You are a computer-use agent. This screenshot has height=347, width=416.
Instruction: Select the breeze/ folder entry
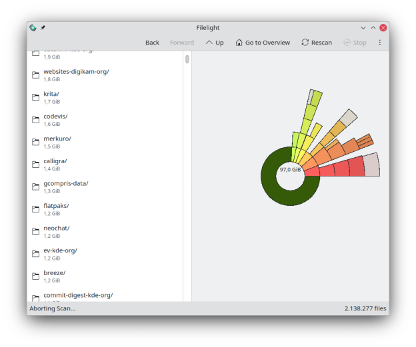[x=55, y=273]
